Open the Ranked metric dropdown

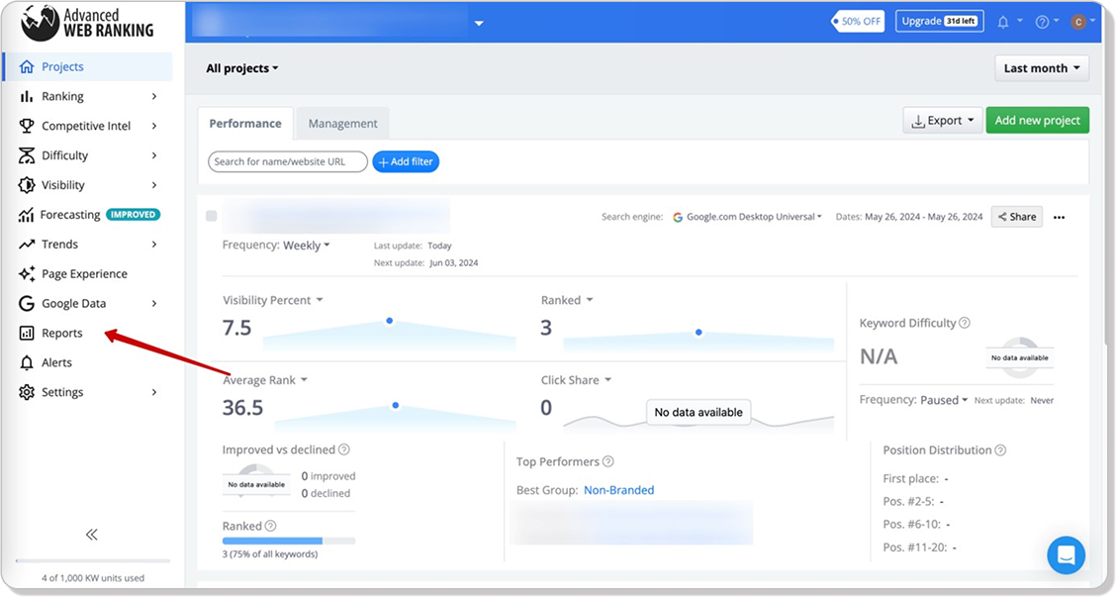[567, 300]
